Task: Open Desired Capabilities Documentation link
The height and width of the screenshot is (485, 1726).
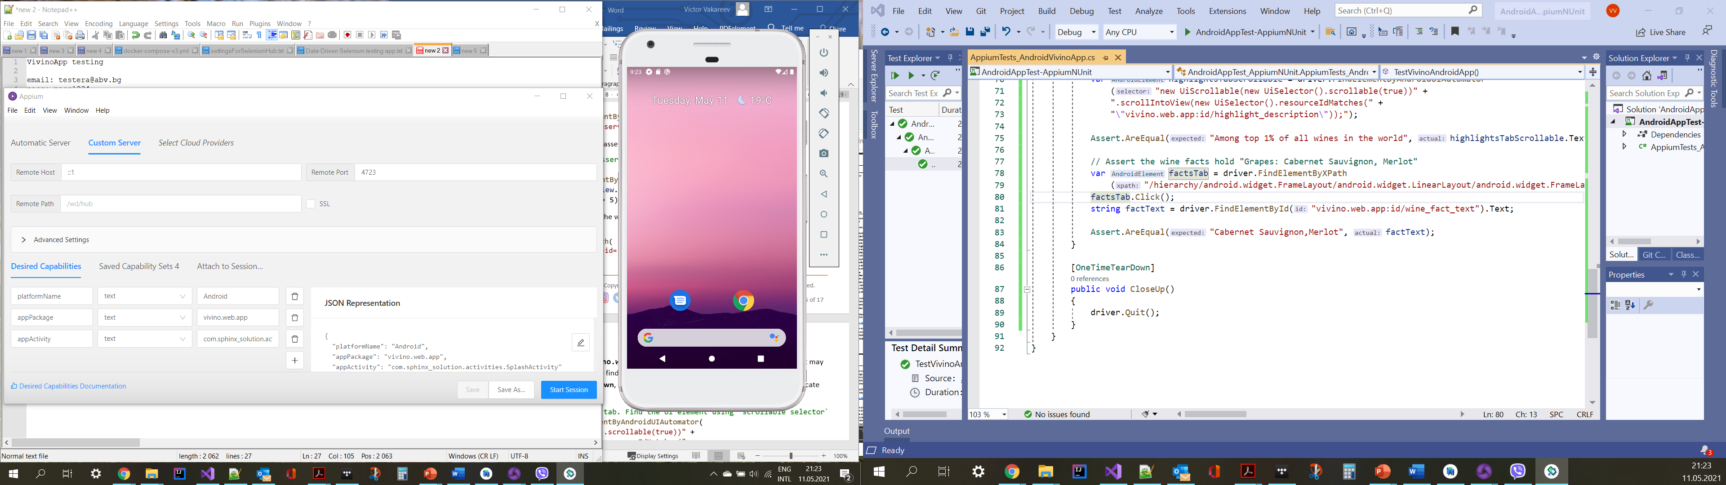Action: tap(68, 386)
